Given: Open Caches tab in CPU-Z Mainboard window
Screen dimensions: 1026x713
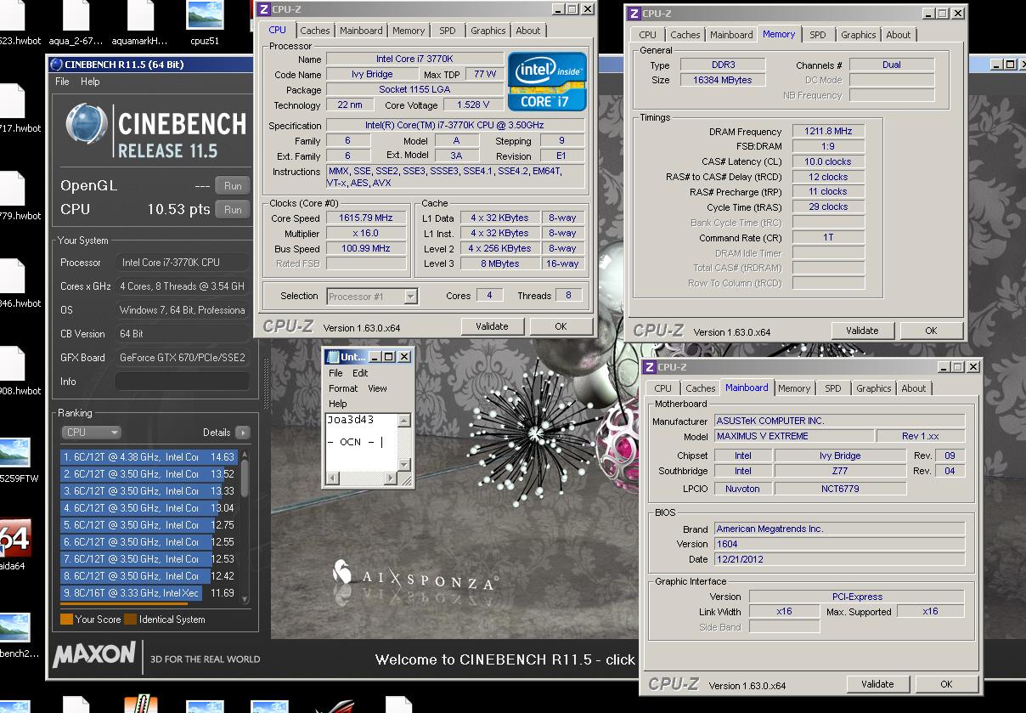Looking at the screenshot, I should 700,388.
